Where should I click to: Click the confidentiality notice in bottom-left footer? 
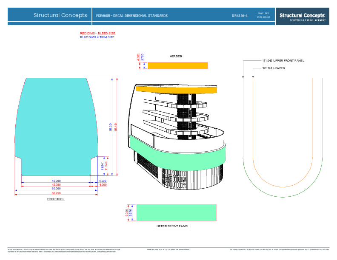(64, 251)
